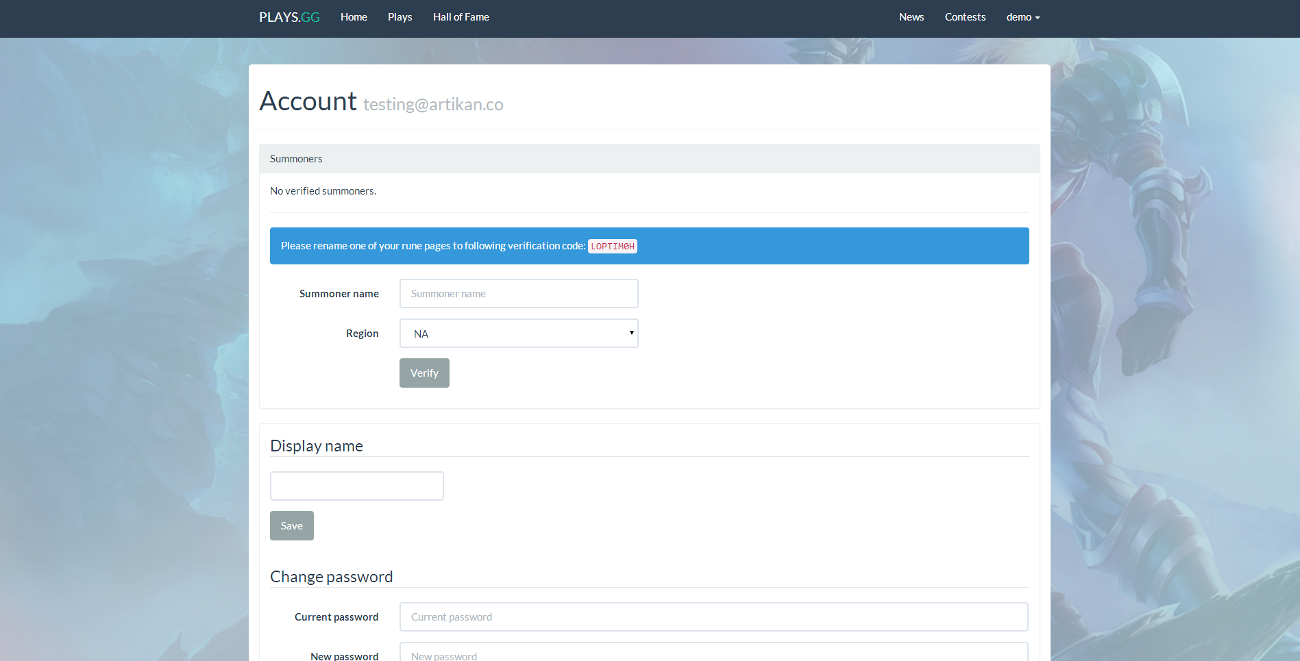Focus the Display name text box
This screenshot has width=1300, height=661.
(356, 486)
